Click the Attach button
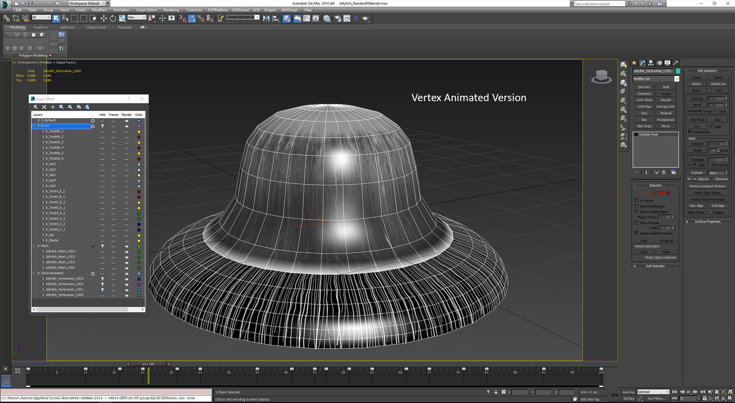The width and height of the screenshot is (735, 403). (x=696, y=84)
